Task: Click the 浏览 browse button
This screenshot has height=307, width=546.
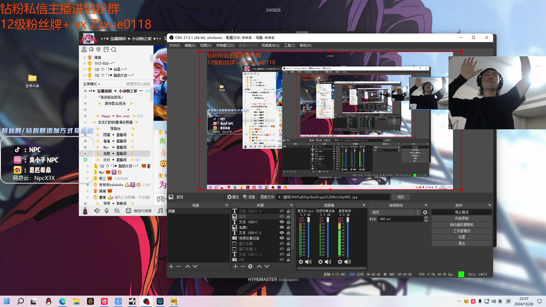Action: point(400,197)
